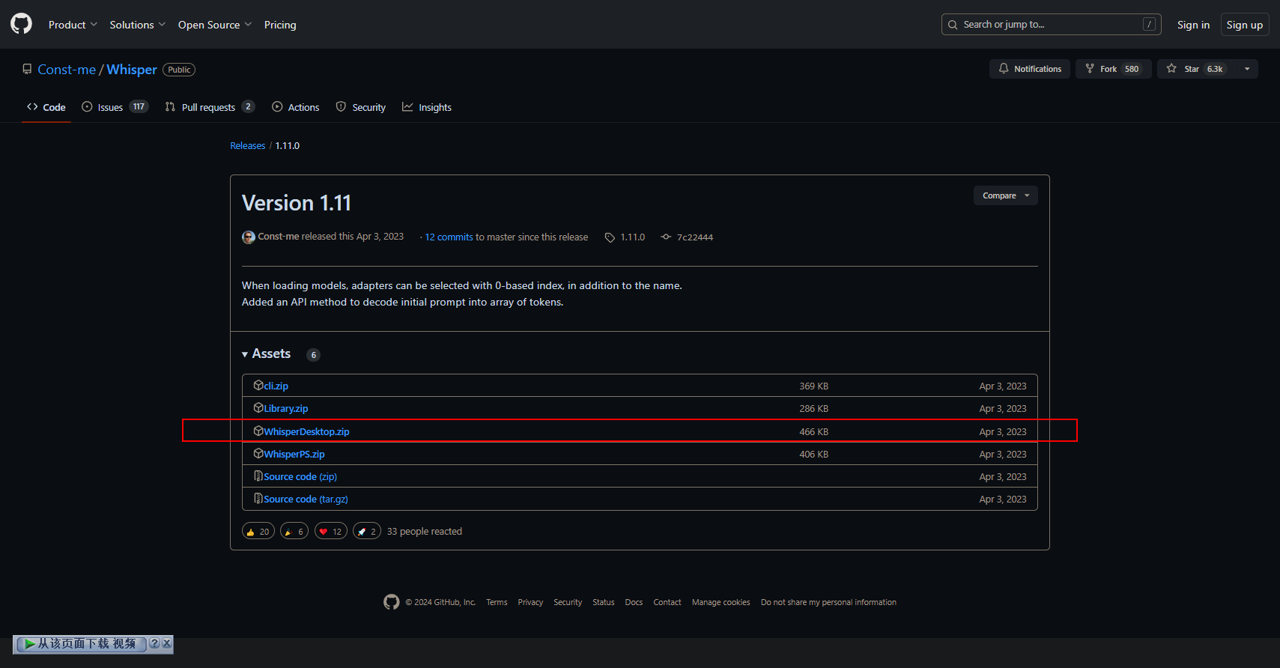Open the Const-me release author link
Image resolution: width=1280 pixels, height=668 pixels.
click(279, 237)
